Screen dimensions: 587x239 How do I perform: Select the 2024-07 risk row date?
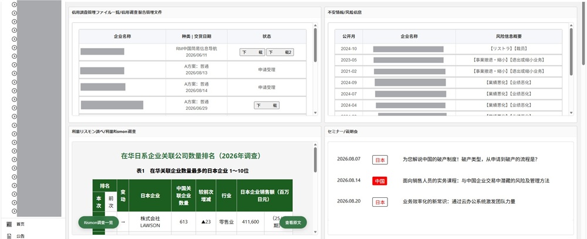349,93
